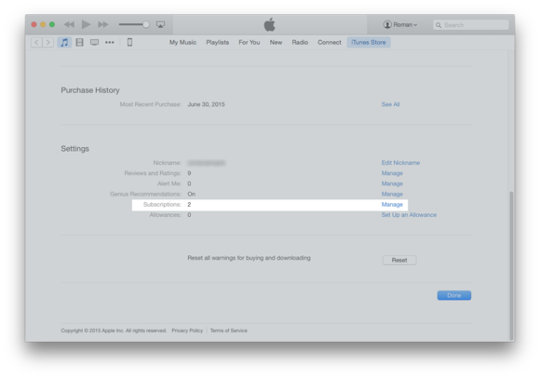Go forward with the right chevron button
This screenshot has width=540, height=378.
click(47, 42)
